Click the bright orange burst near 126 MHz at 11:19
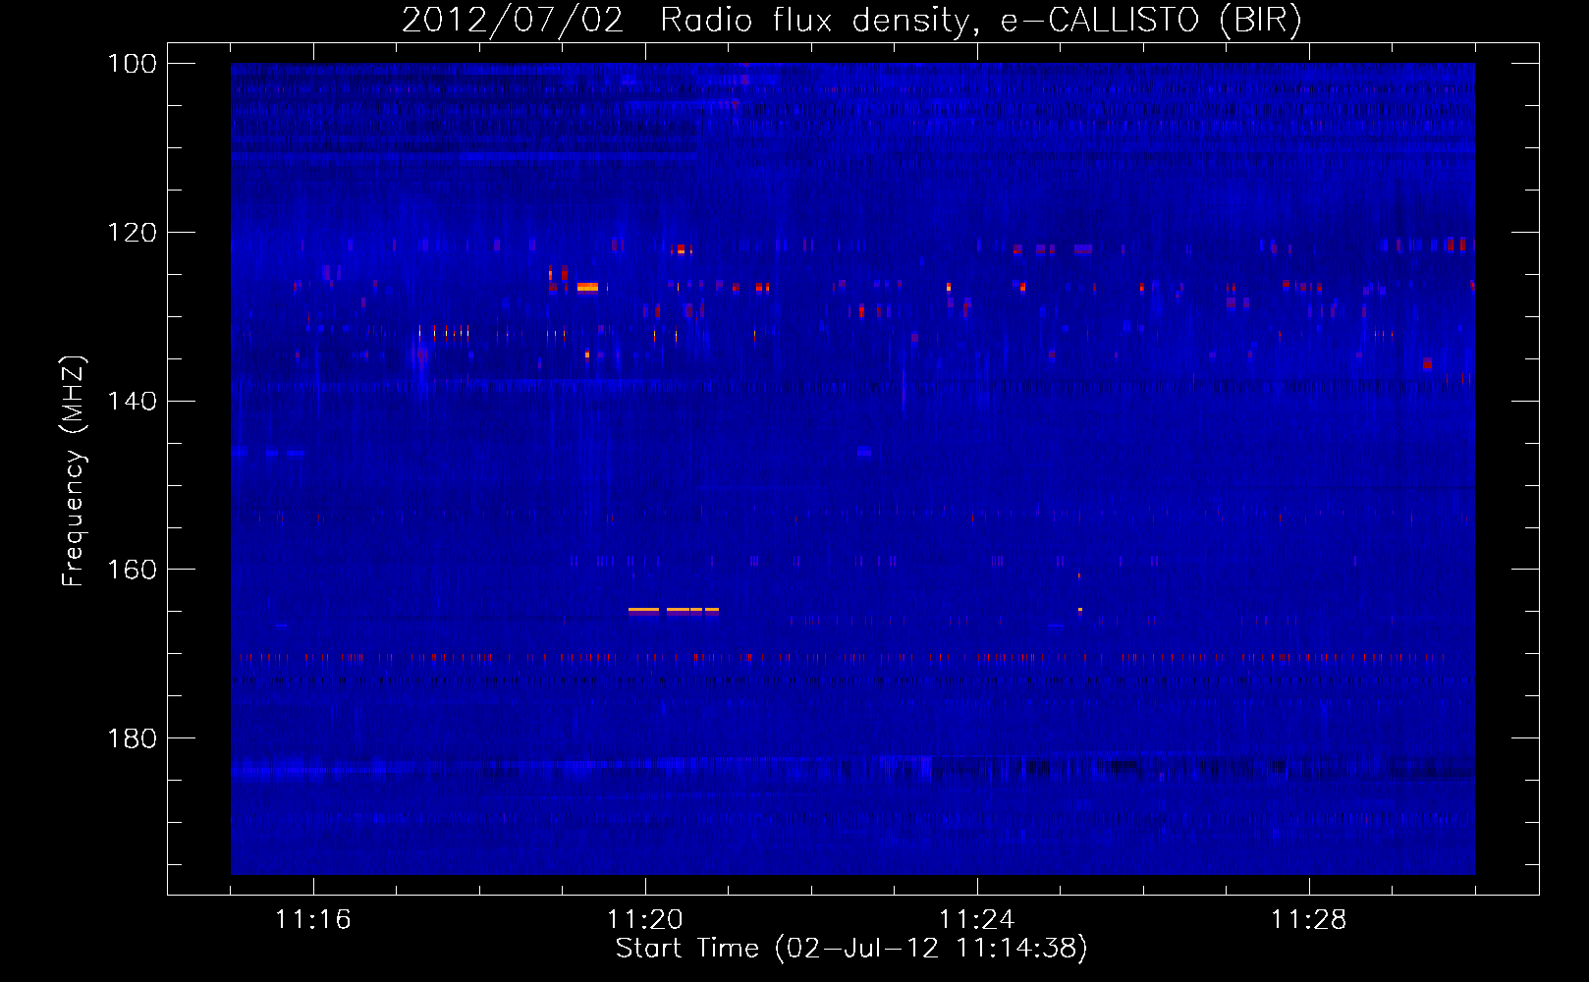The image size is (1589, 982). point(587,287)
